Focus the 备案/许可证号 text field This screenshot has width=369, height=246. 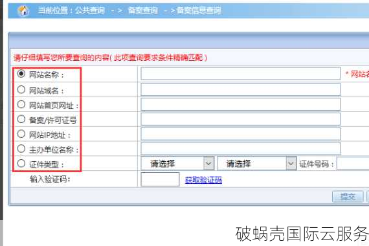pos(241,119)
